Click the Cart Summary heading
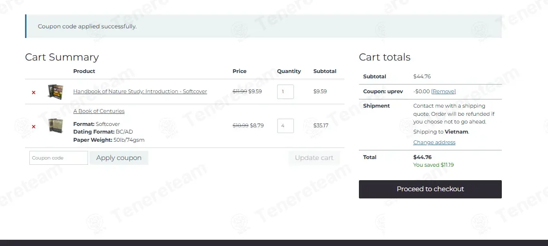 pyautogui.click(x=62, y=57)
